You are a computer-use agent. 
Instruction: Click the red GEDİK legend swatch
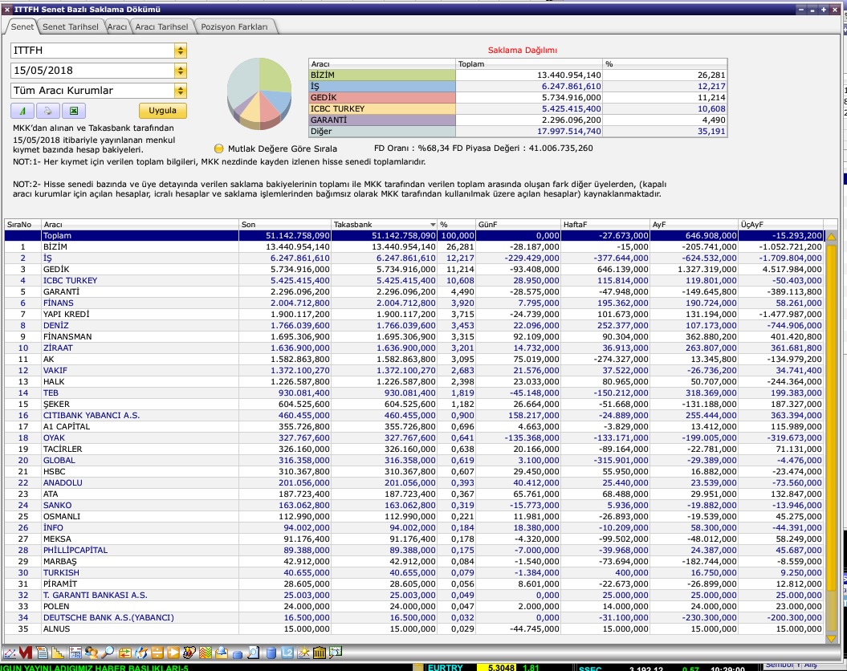[382, 98]
